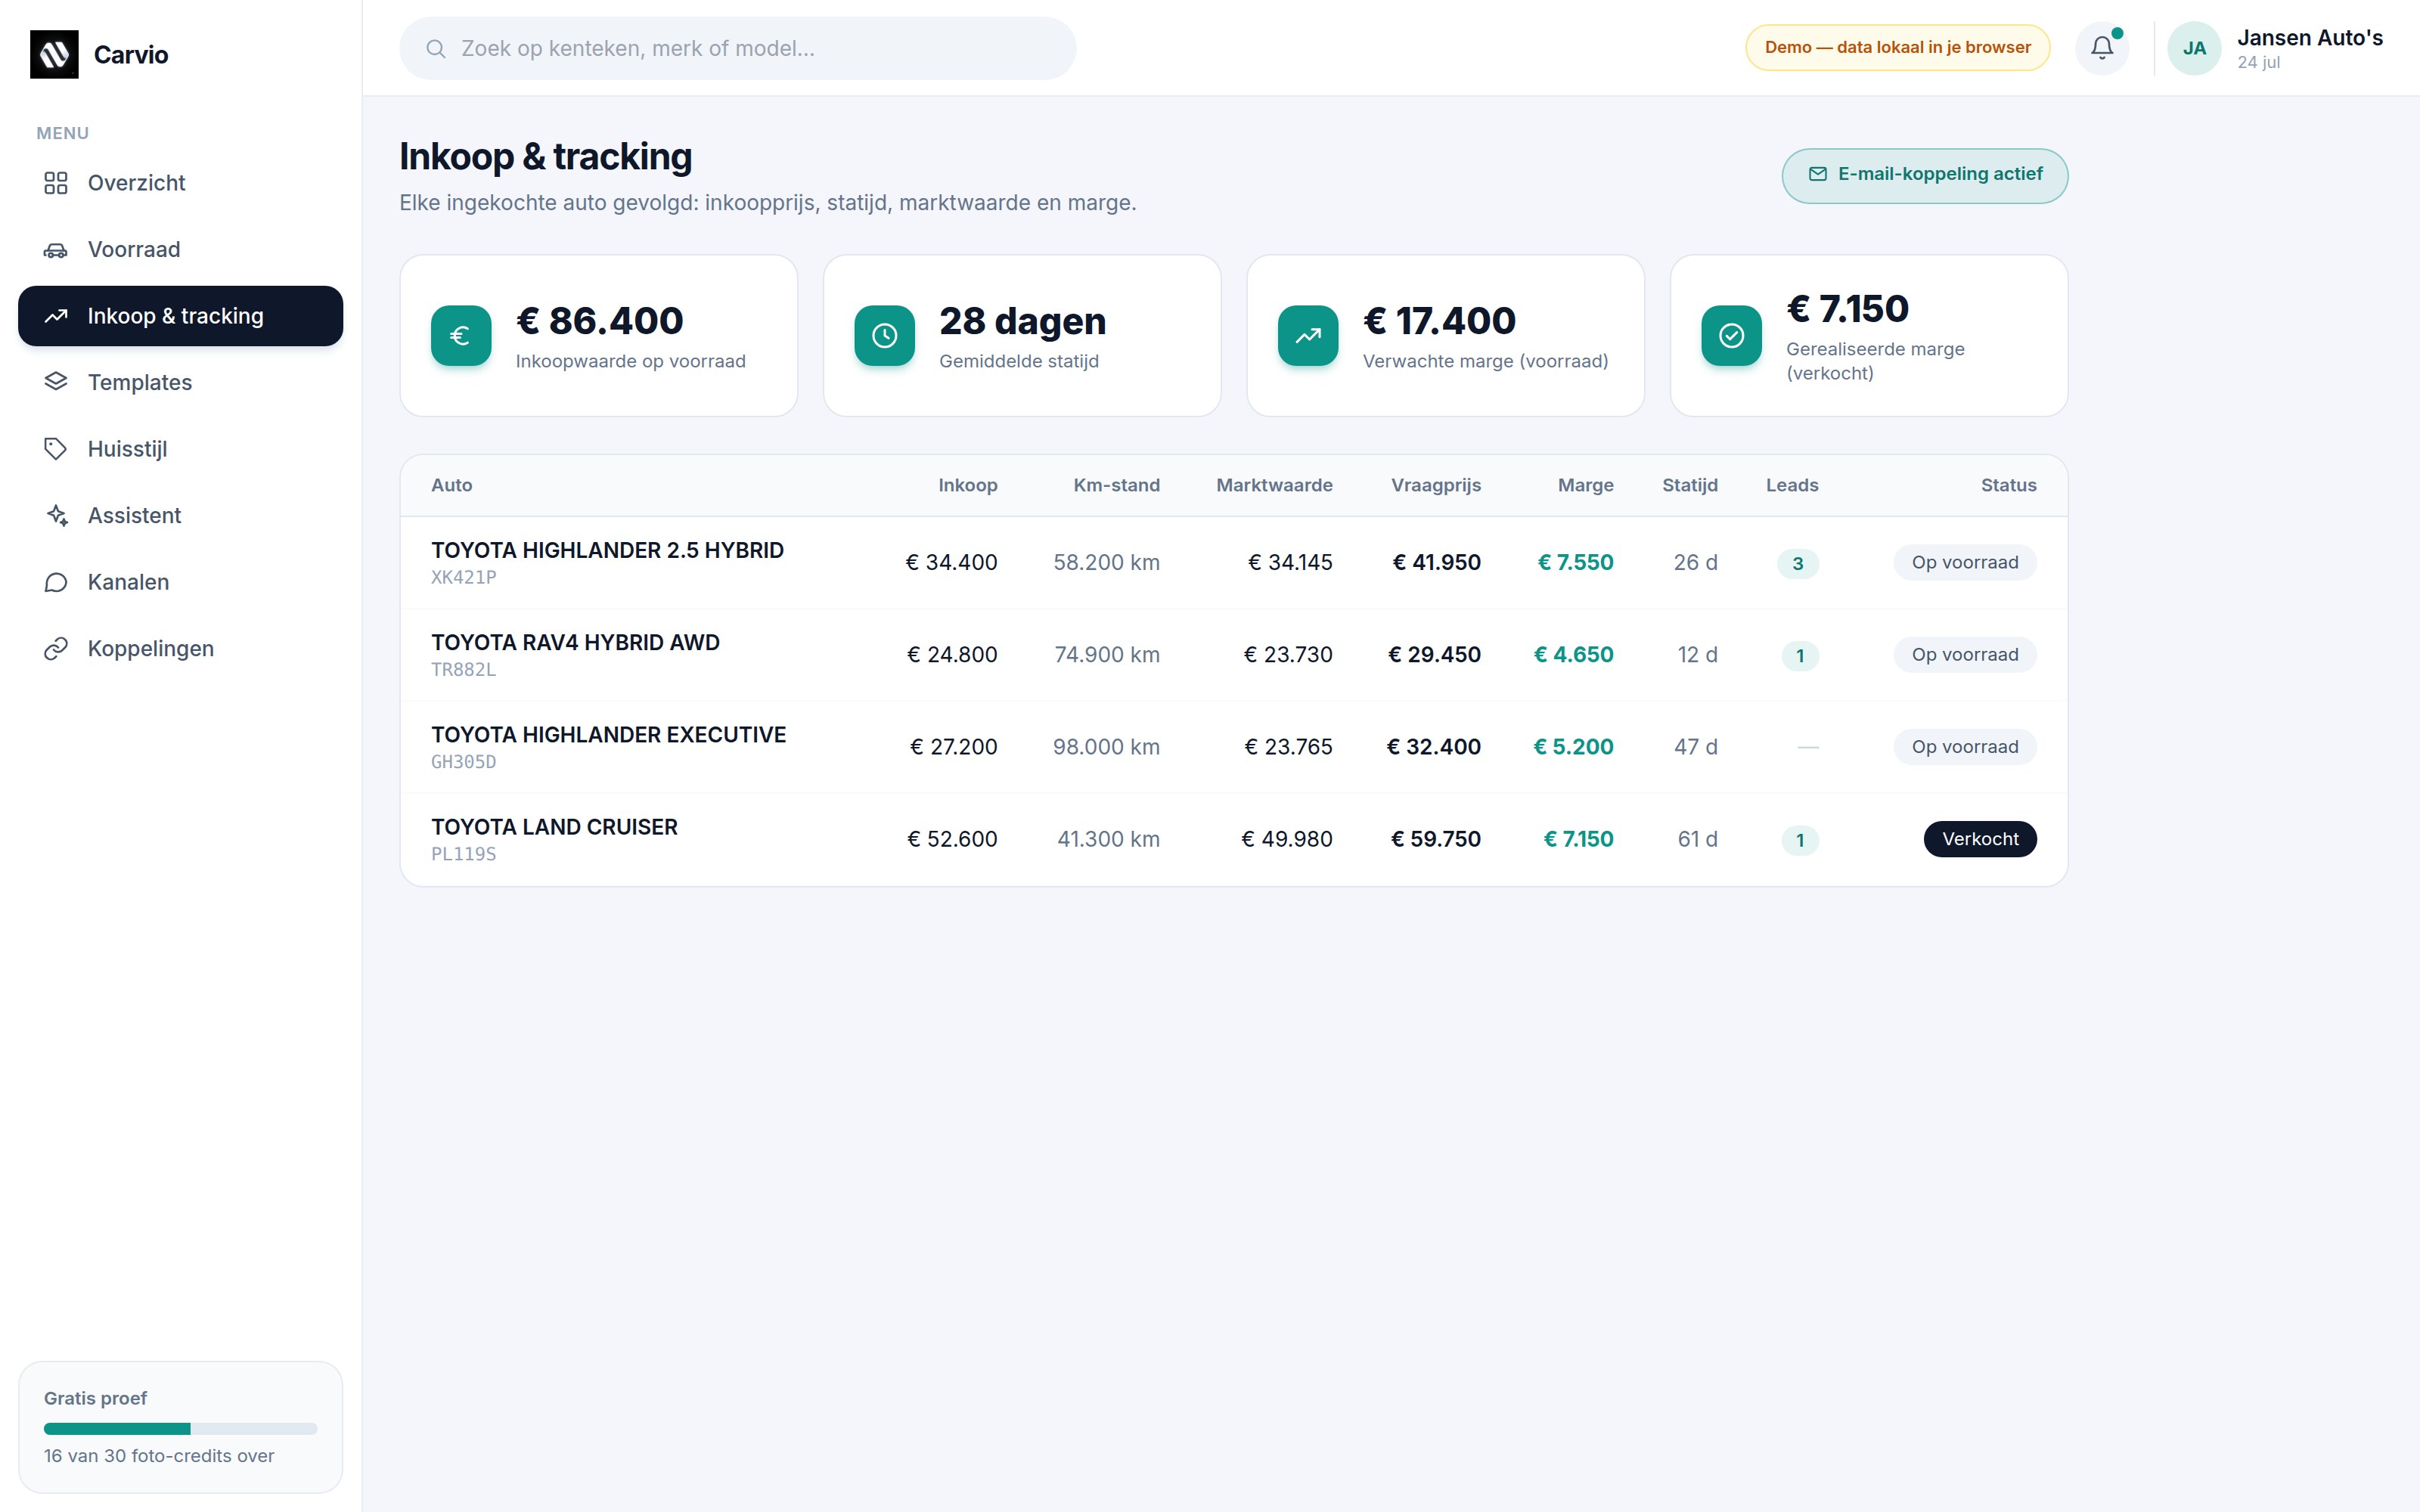2420x1512 pixels.
Task: Click the Templates layers icon
Action: click(x=56, y=382)
